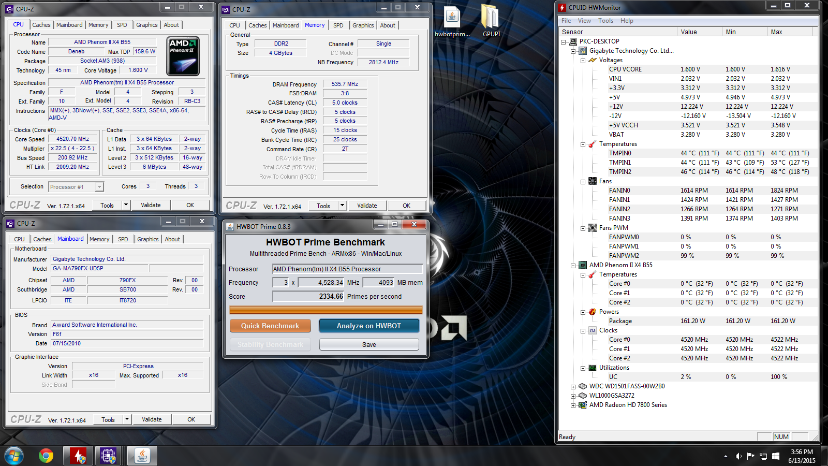This screenshot has height=466, width=828.
Task: Expand the WL1000GSA3272 node
Action: tap(573, 396)
